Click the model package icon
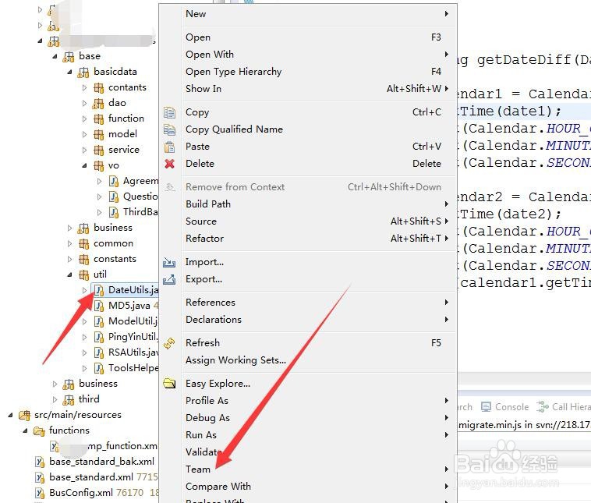The image size is (591, 503). pos(98,135)
